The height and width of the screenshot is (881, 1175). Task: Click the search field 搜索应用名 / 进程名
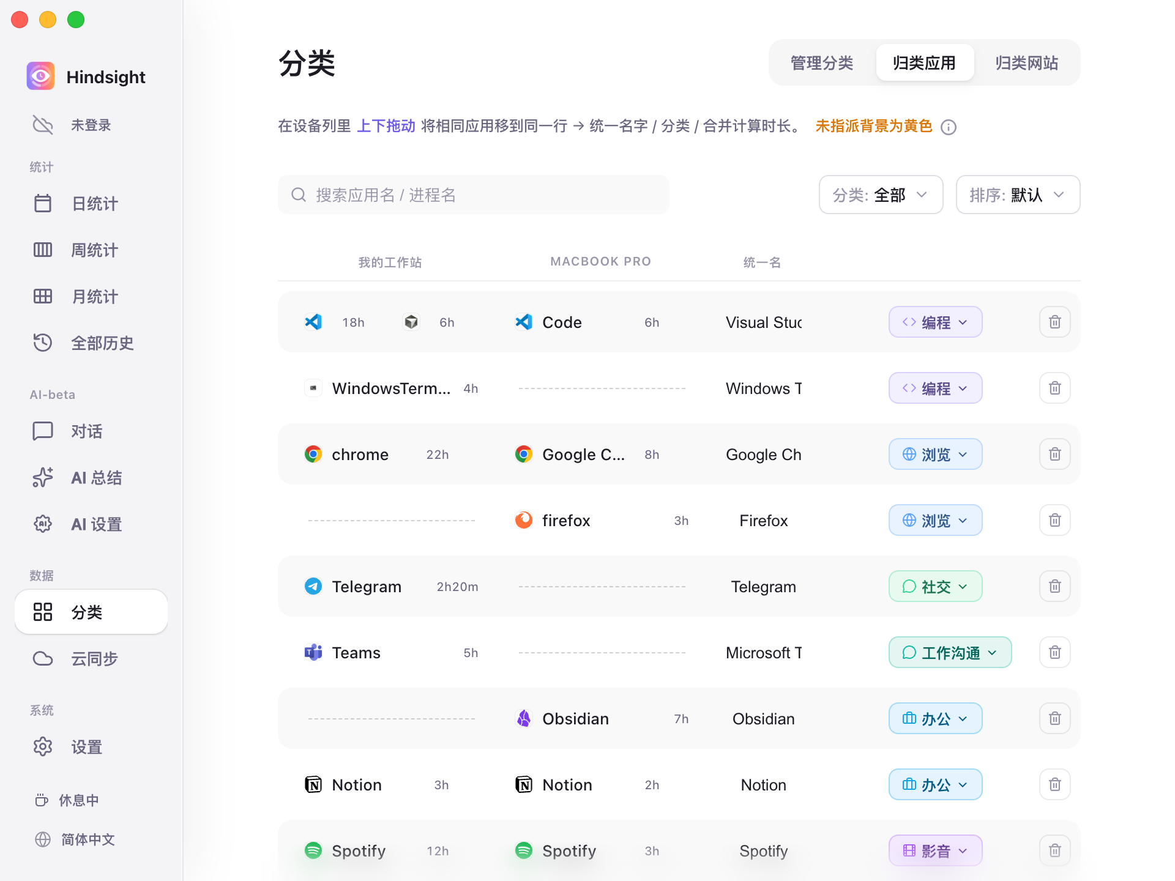click(x=473, y=195)
